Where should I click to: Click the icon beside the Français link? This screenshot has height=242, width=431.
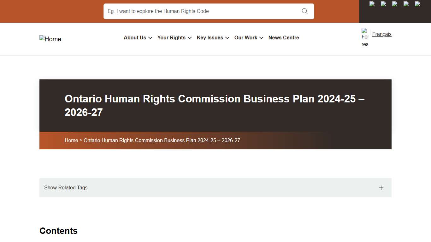[364, 37]
